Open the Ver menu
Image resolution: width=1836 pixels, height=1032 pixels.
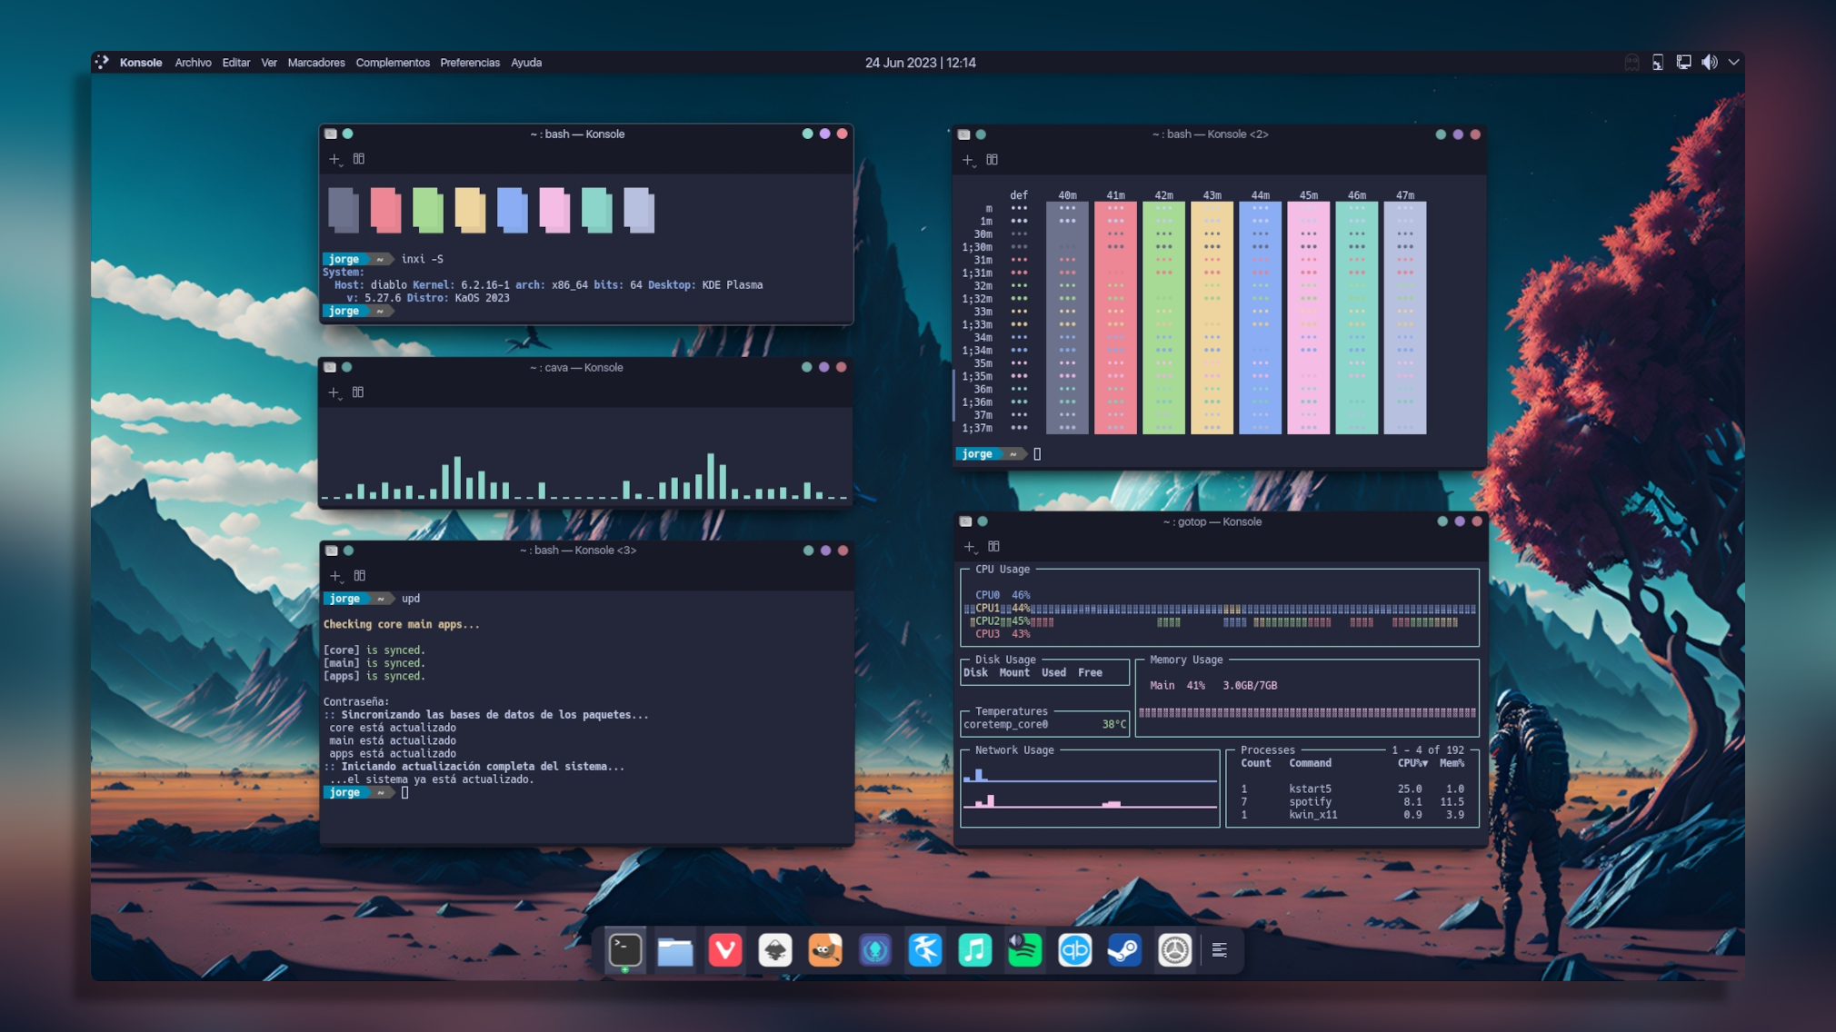click(269, 63)
